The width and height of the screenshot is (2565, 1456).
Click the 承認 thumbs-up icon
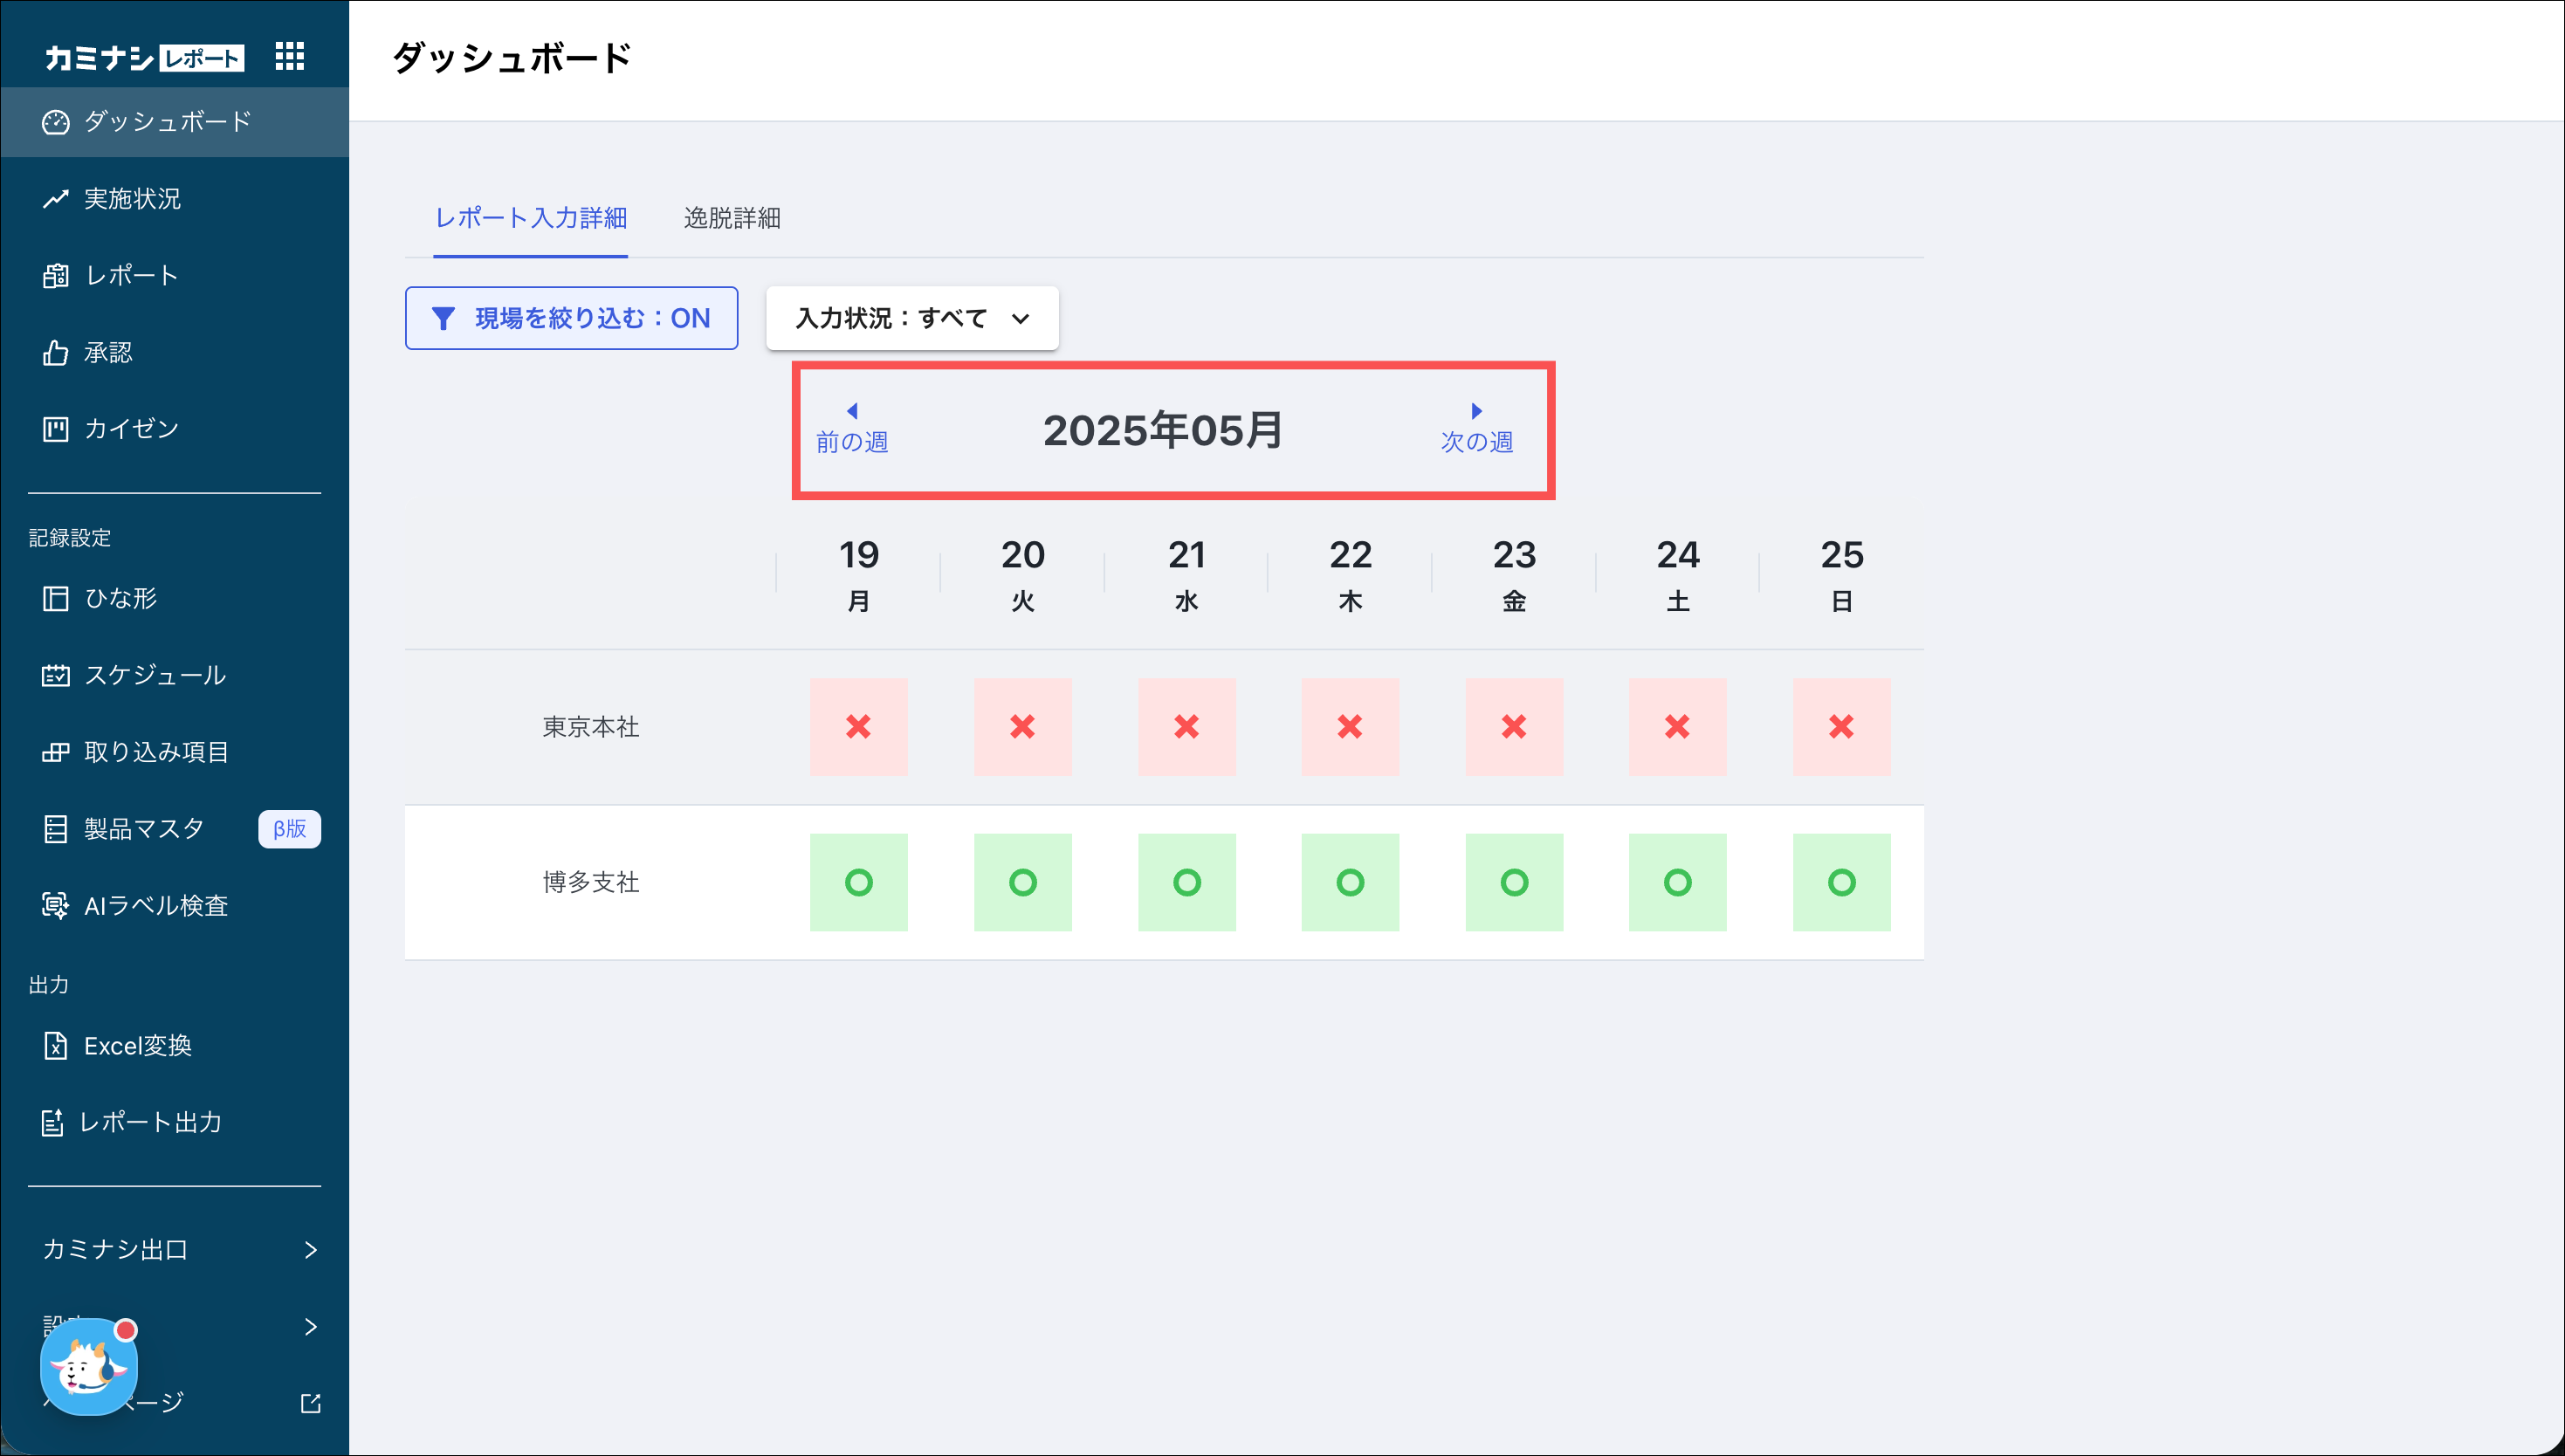pyautogui.click(x=56, y=352)
